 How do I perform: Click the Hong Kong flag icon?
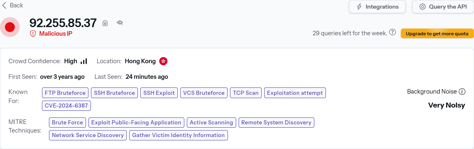163,61
